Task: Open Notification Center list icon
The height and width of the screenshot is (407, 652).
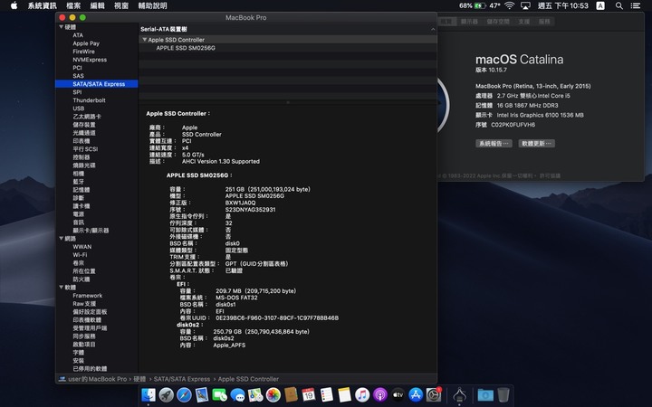Action: (x=636, y=5)
